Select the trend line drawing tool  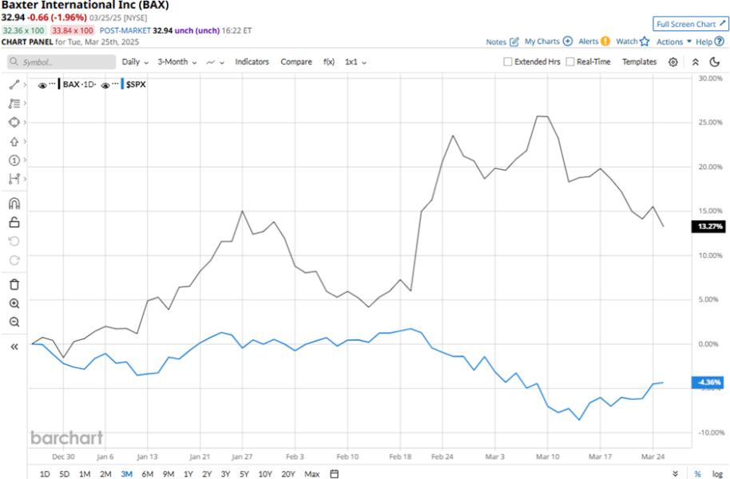(14, 85)
